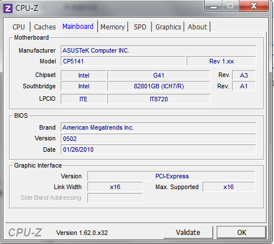This screenshot has width=274, height=244.
Task: Click the OK button
Action: click(242, 232)
